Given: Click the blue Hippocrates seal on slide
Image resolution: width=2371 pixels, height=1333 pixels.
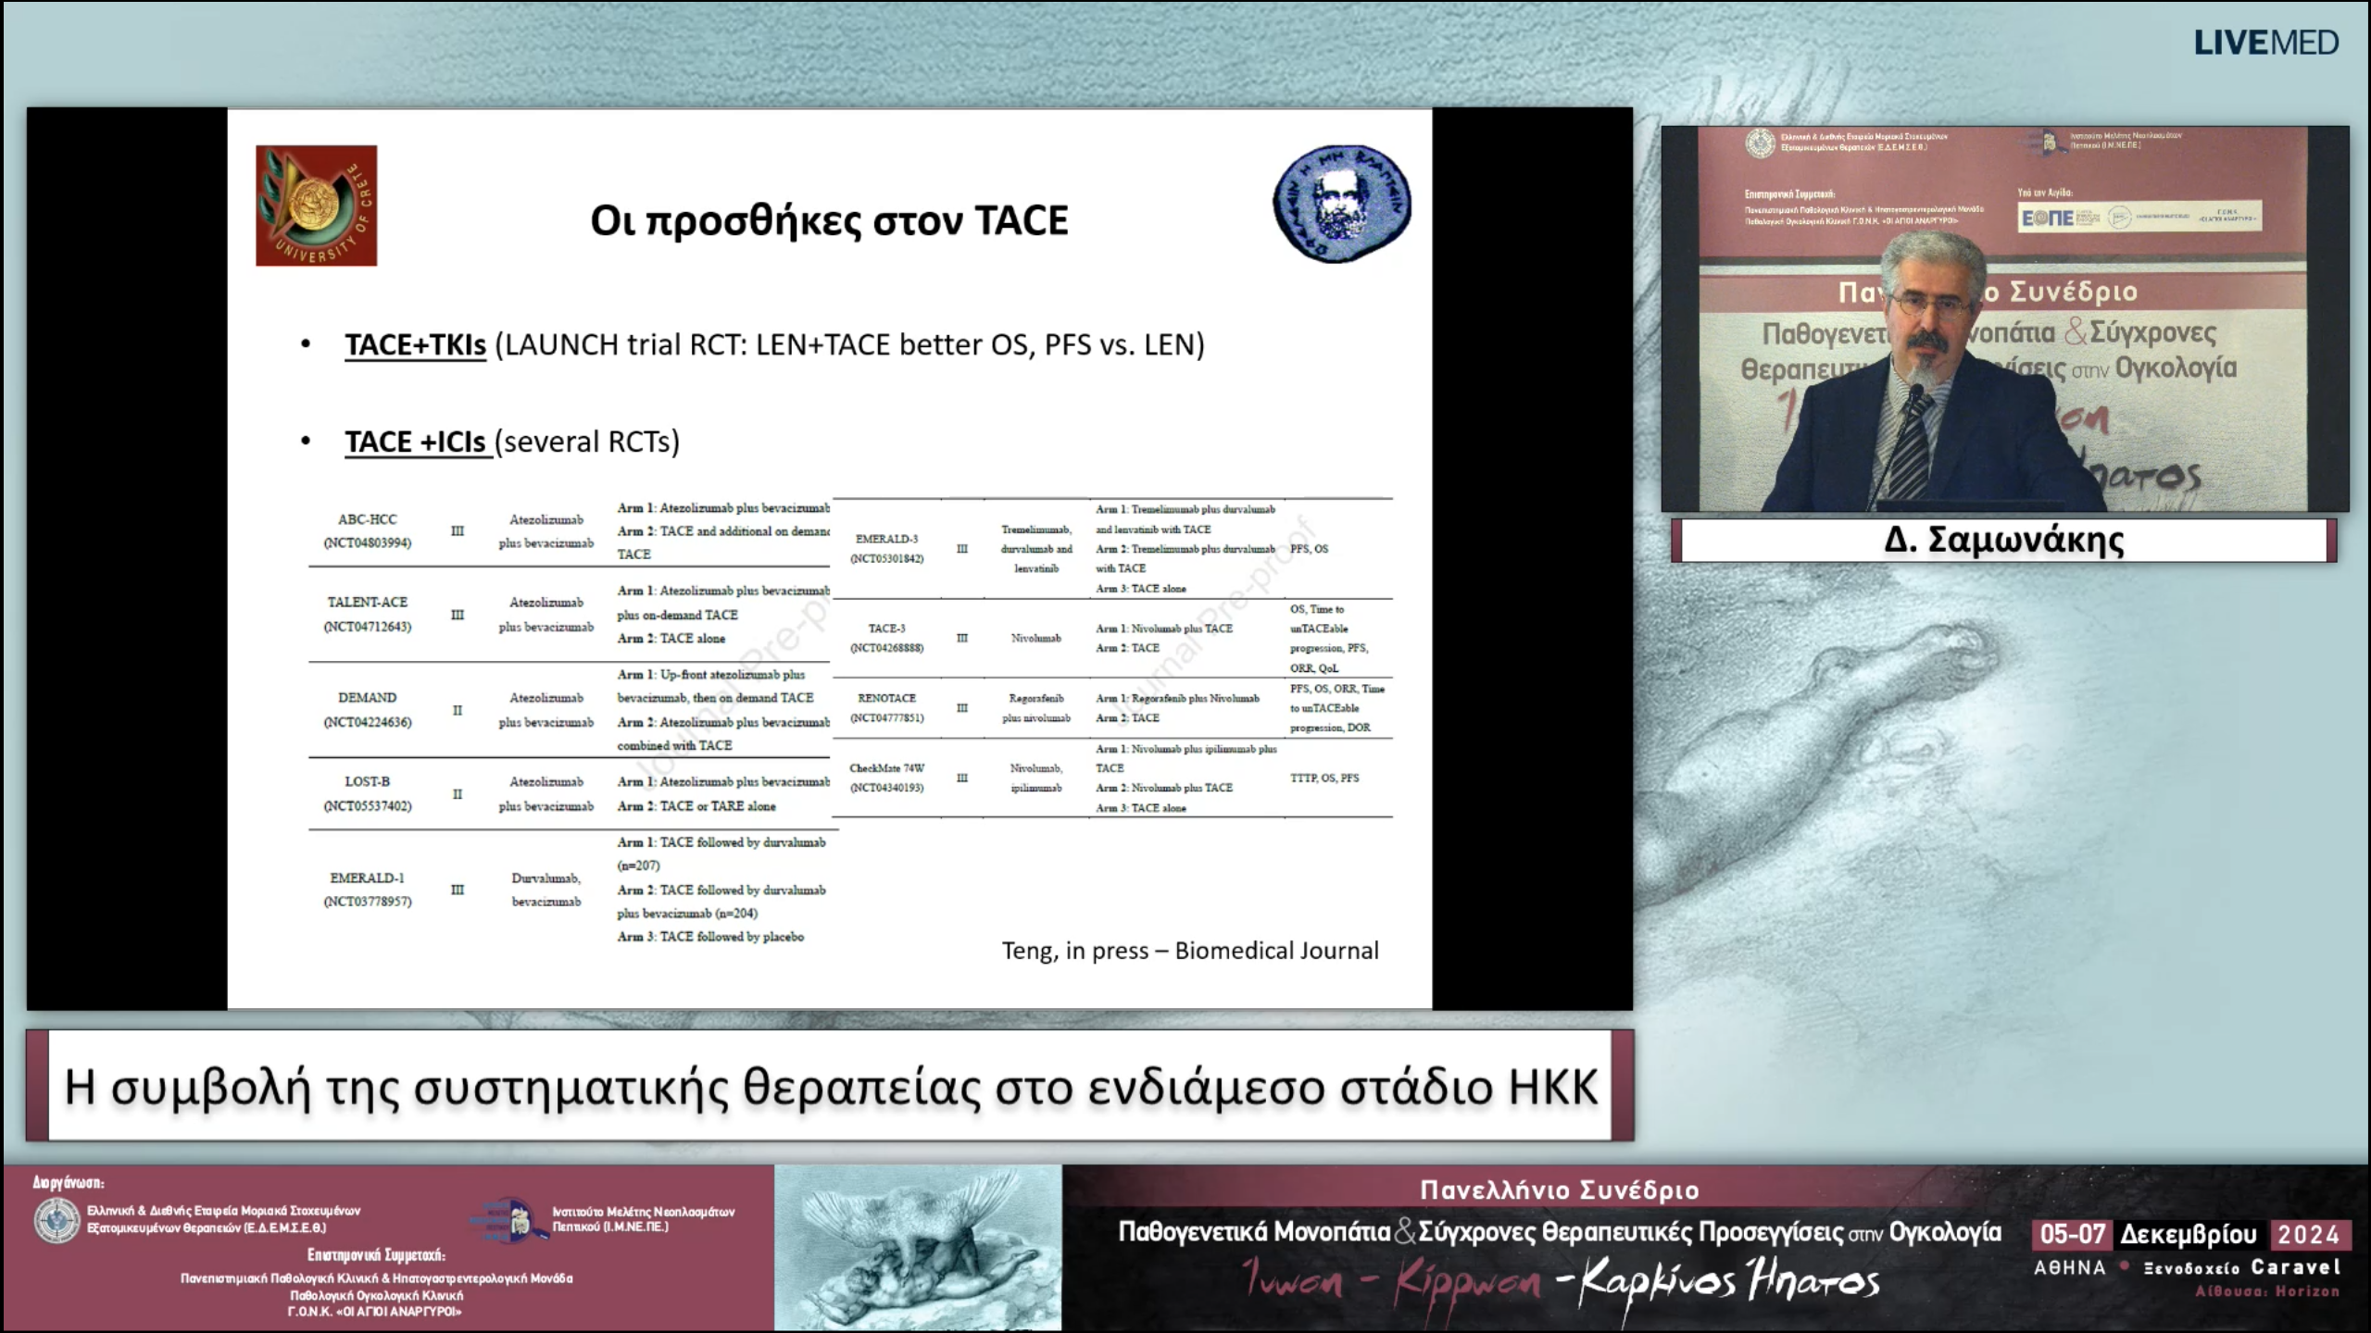Looking at the screenshot, I should coord(1342,204).
